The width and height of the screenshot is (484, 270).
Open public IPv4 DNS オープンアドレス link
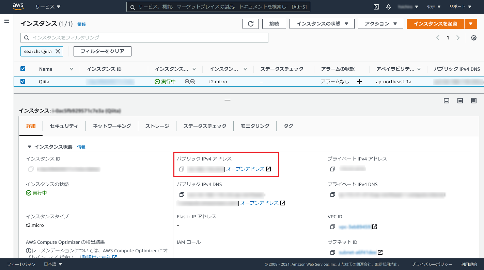(263, 203)
